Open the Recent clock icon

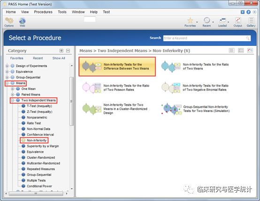[x=206, y=22]
